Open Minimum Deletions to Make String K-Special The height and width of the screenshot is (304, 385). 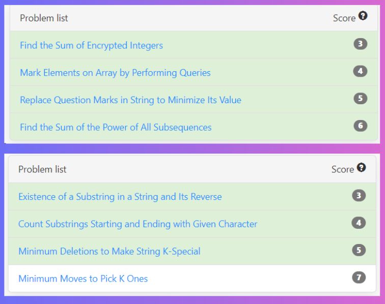109,252
